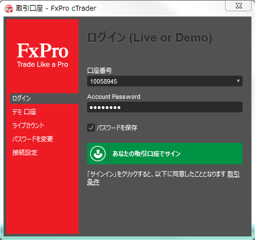Click the download arrow icon on green button
Screen dimensions: 255x240
click(x=98, y=154)
